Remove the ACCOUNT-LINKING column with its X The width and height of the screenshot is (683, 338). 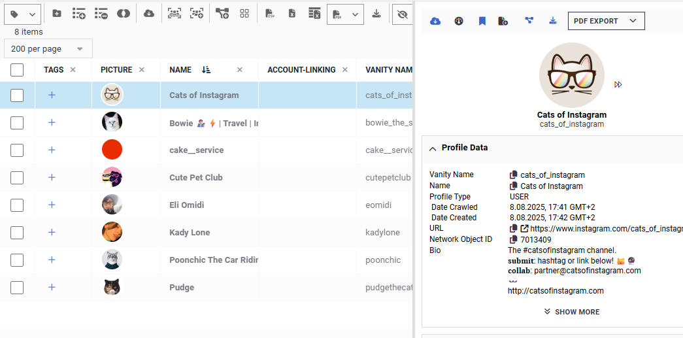(345, 70)
